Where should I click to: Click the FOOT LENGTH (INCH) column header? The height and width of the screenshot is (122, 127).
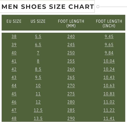109,23
